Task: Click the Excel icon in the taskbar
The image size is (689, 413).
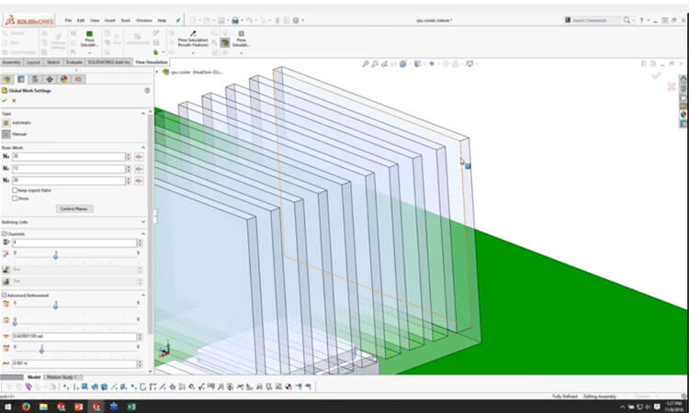Action: pos(131,405)
